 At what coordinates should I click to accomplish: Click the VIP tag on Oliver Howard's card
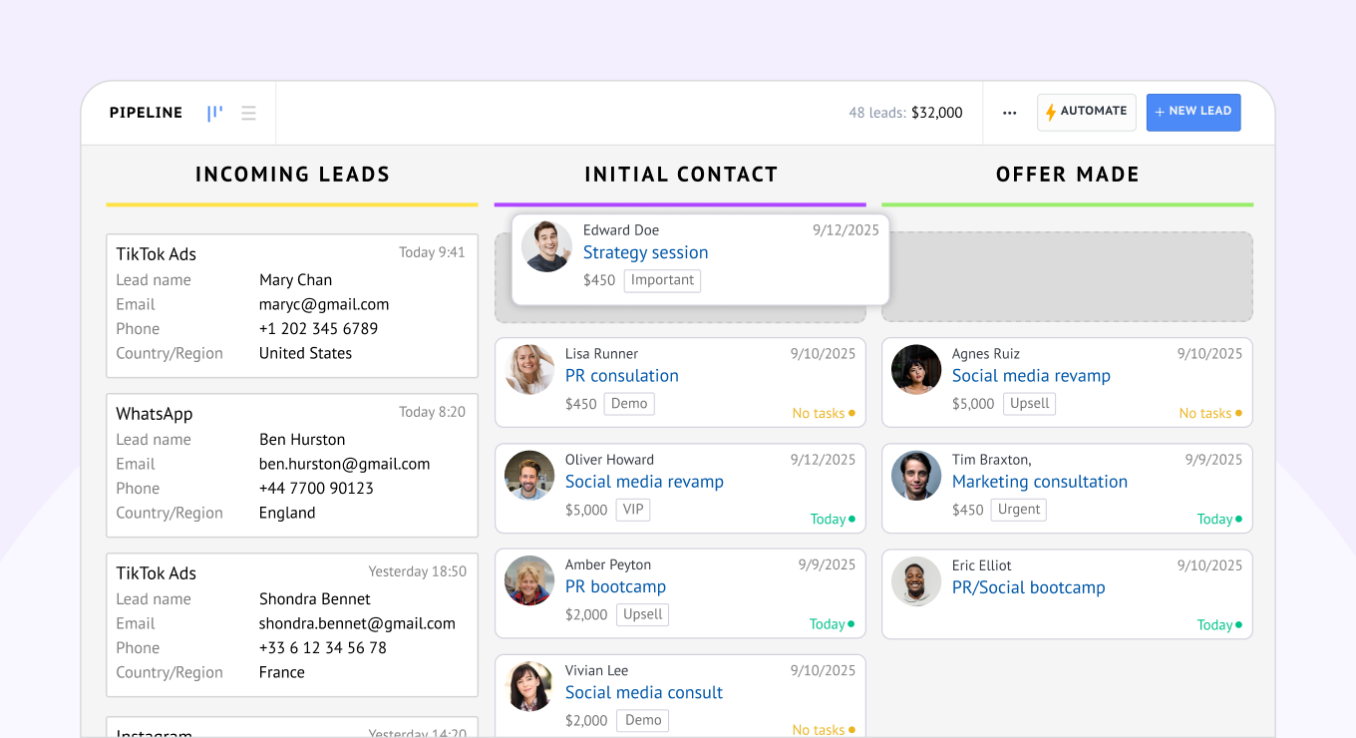(x=633, y=510)
